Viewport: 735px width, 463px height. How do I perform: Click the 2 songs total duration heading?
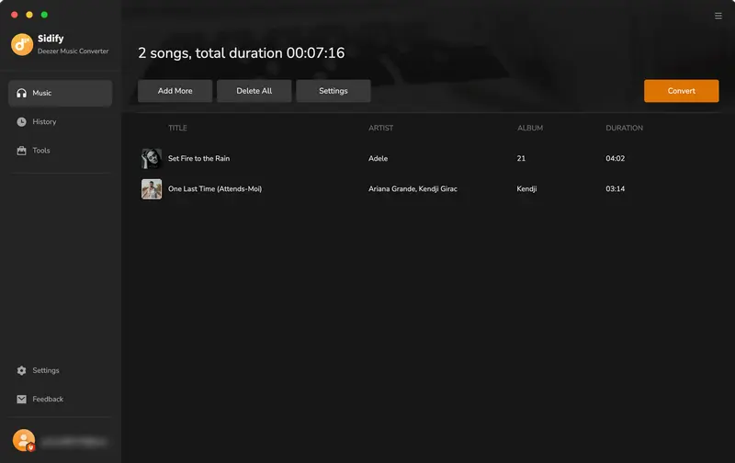coord(241,53)
